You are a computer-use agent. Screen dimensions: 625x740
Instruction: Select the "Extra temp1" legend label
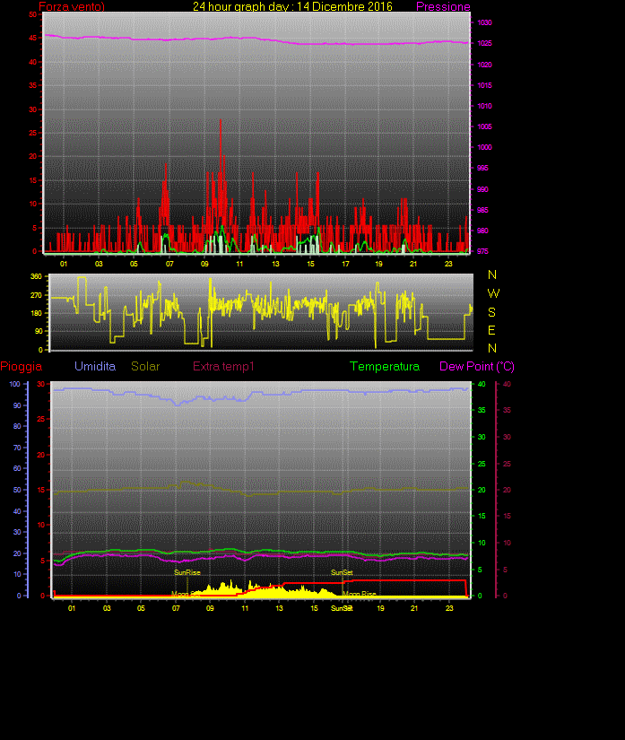pyautogui.click(x=223, y=366)
